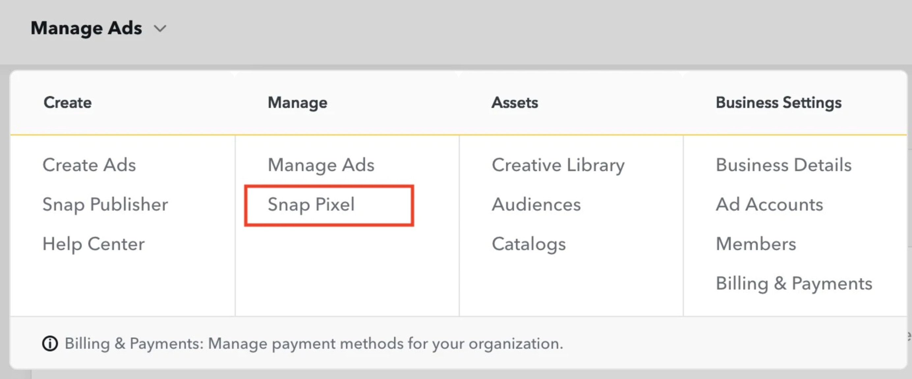Click the Create column header
The image size is (912, 379).
67,103
